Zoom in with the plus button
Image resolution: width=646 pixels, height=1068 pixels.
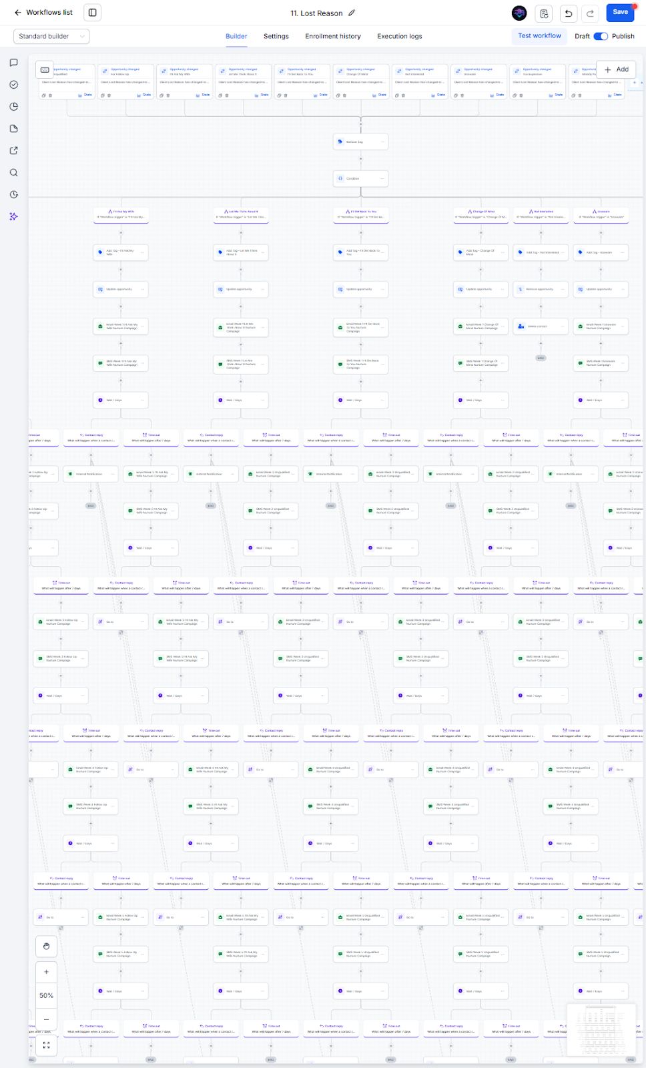click(x=46, y=972)
